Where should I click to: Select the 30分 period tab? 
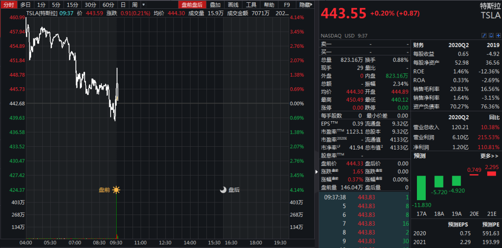point(90,5)
